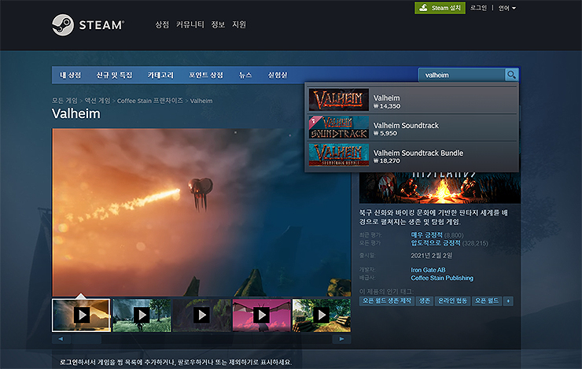Click 액션 게임 breadcrumb link
582x369 pixels.
point(98,101)
